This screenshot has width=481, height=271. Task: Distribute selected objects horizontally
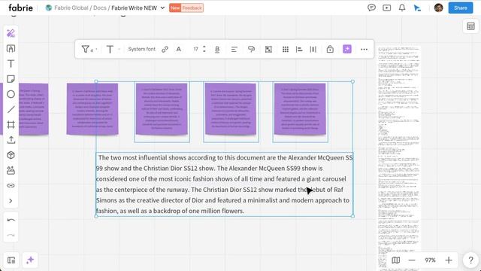coord(313,49)
